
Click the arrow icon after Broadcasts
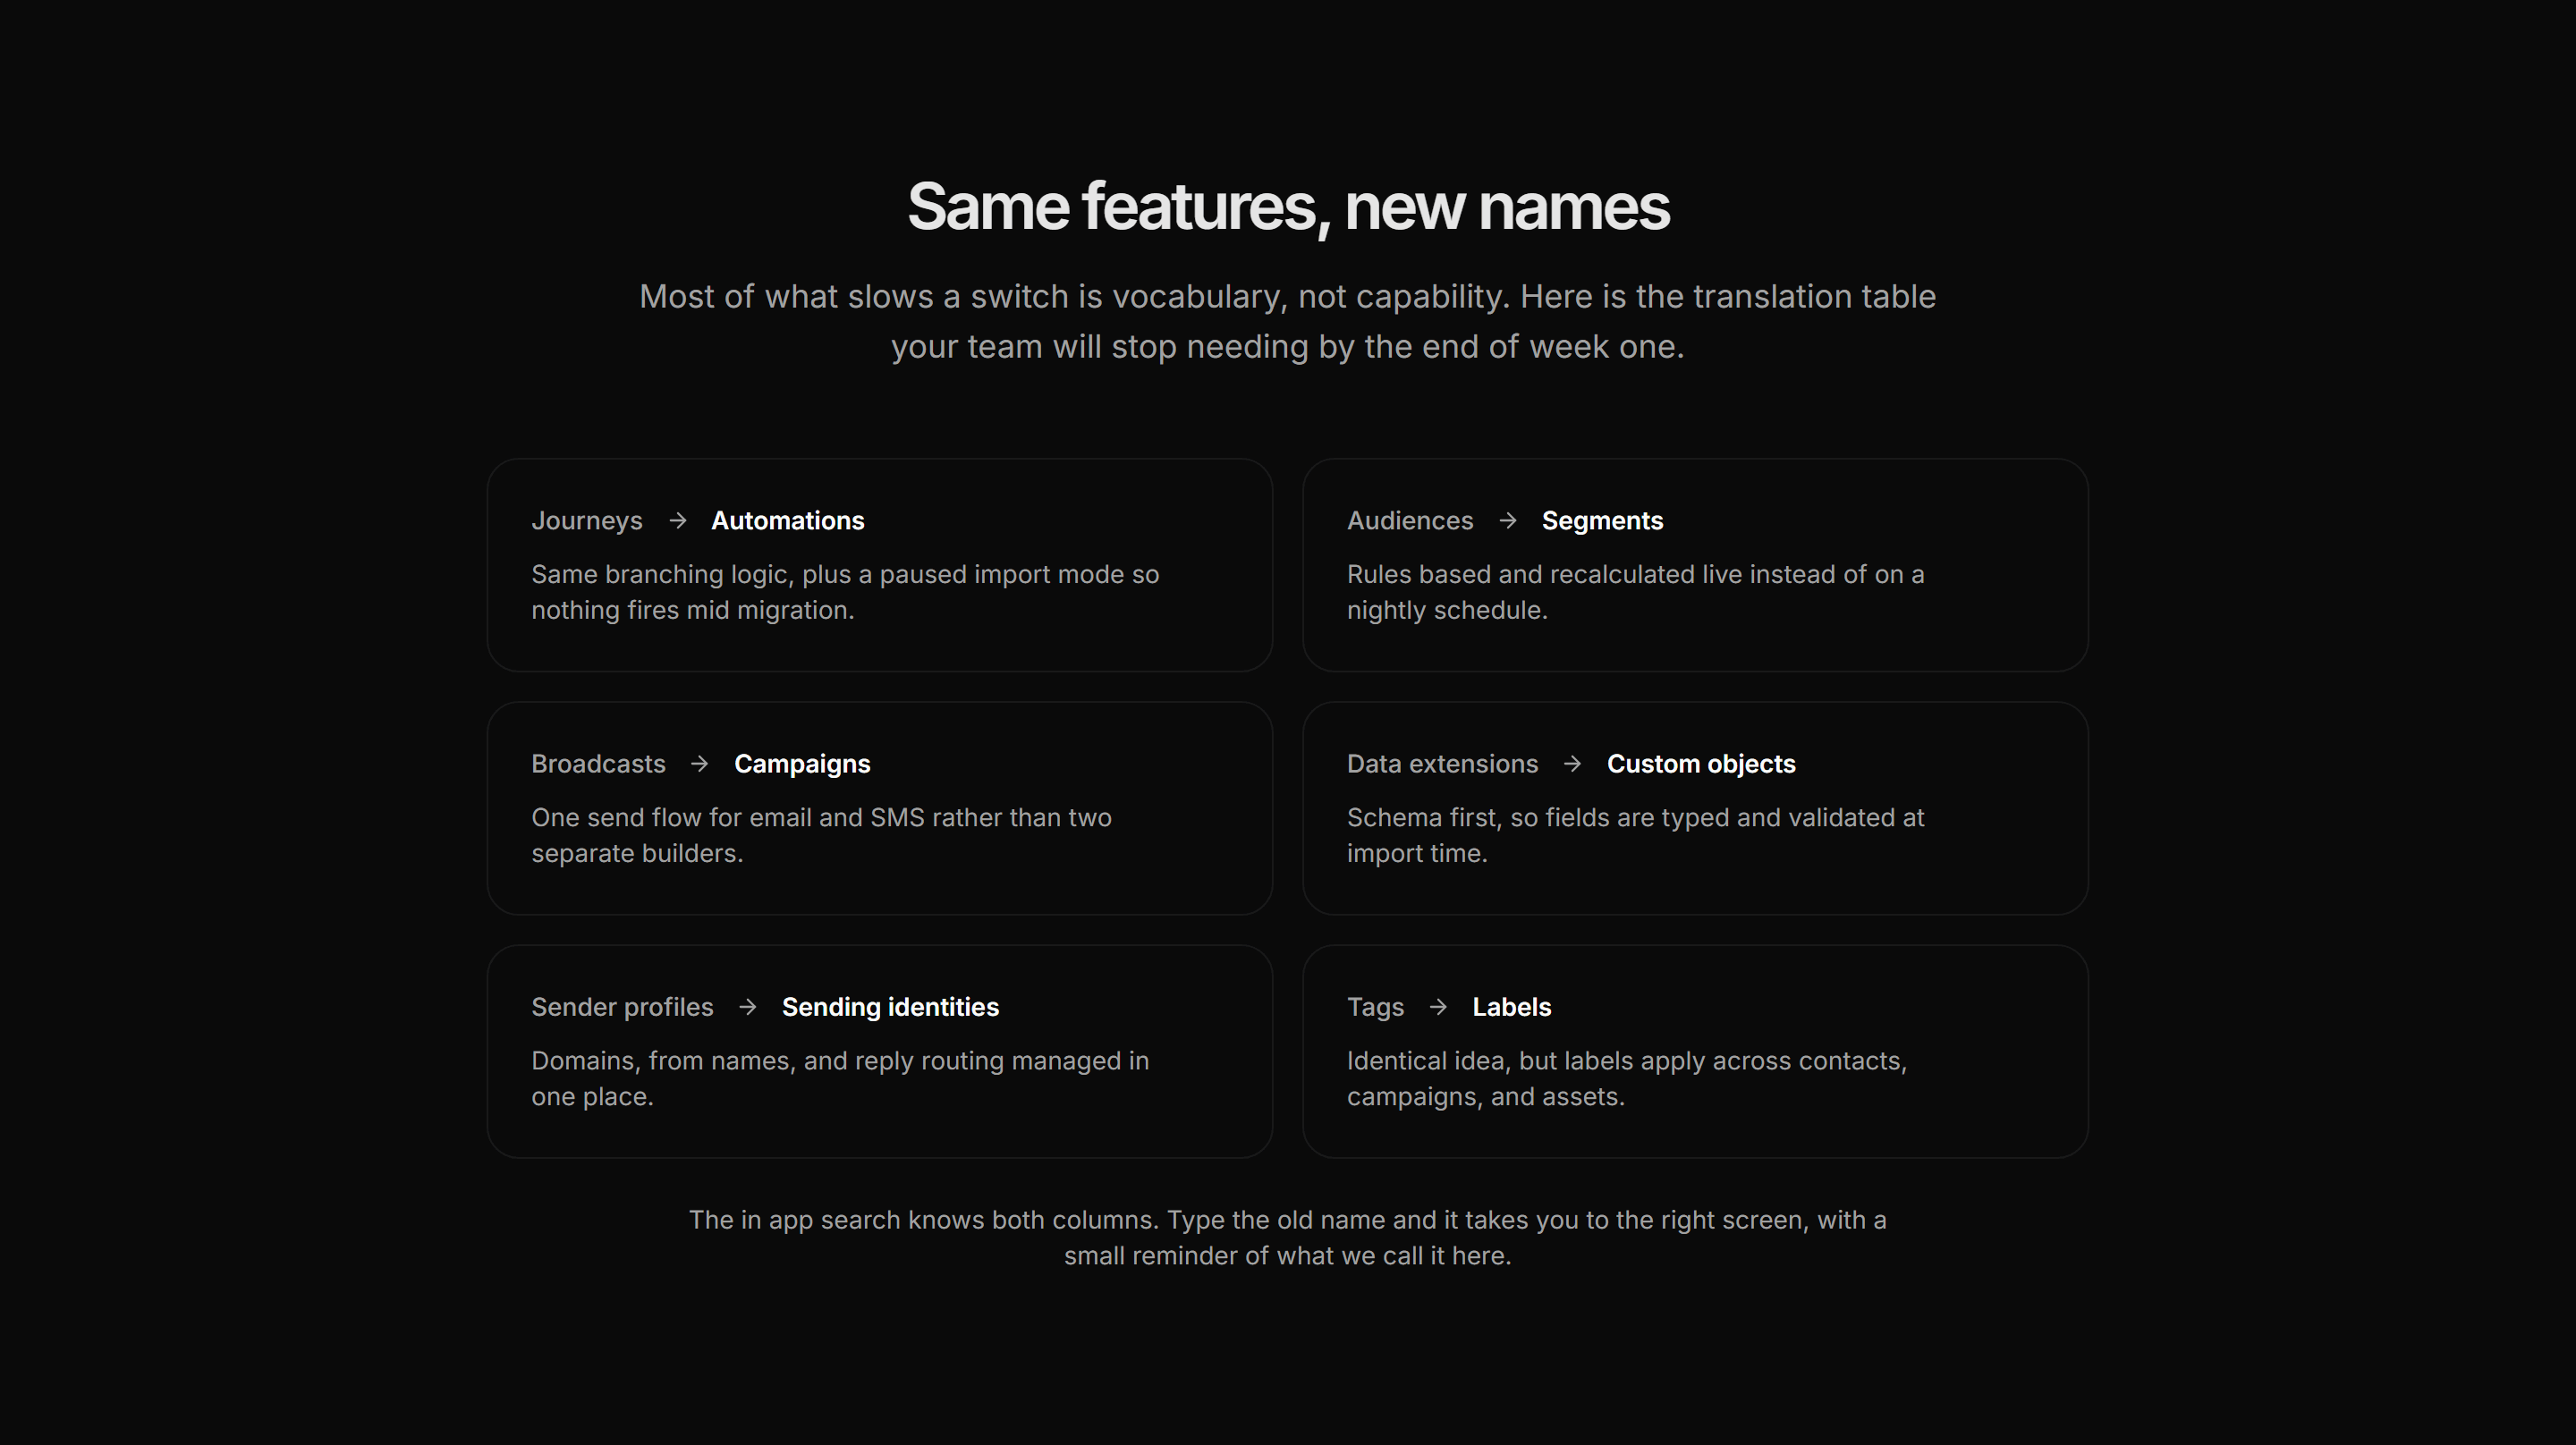699,763
